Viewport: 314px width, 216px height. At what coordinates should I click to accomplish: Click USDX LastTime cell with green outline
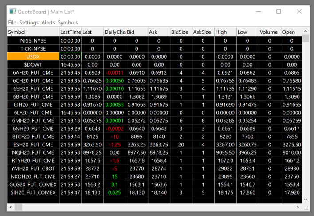(71, 56)
